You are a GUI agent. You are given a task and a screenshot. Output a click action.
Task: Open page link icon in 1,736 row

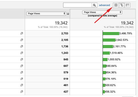(22, 46)
